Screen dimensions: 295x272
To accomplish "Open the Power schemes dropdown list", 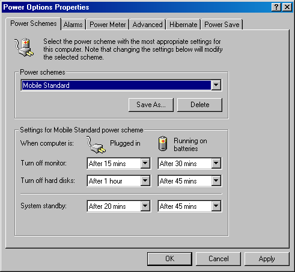I will pos(216,85).
